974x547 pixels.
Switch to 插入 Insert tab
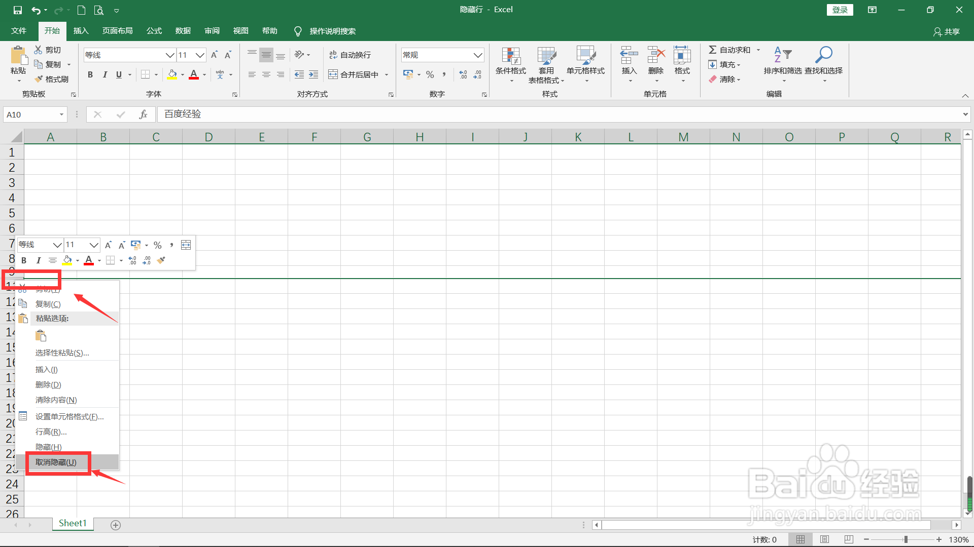[81, 31]
